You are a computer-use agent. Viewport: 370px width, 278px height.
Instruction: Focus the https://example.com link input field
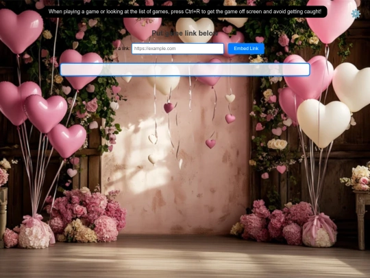pos(177,49)
